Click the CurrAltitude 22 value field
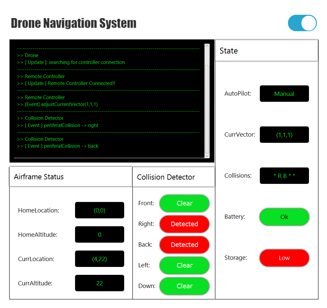The width and height of the screenshot is (327, 308). pos(99,283)
